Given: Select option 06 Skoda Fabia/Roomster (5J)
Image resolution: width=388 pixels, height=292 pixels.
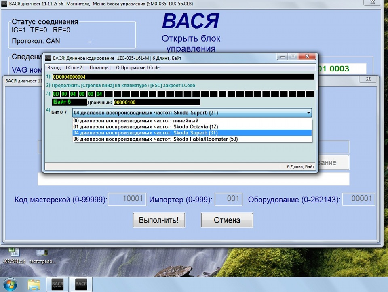Looking at the screenshot, I should (192, 139).
